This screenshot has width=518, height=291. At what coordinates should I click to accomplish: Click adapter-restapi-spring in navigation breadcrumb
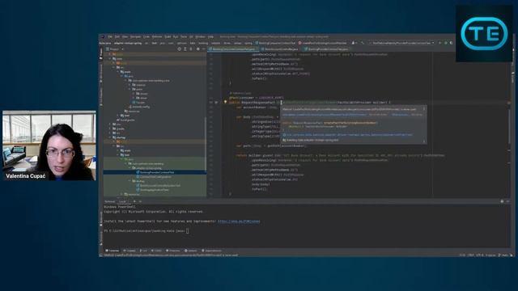click(128, 43)
